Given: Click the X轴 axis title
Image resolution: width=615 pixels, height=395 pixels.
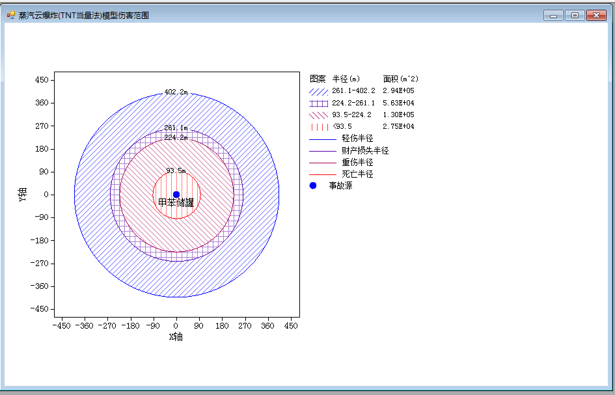Looking at the screenshot, I should (176, 337).
